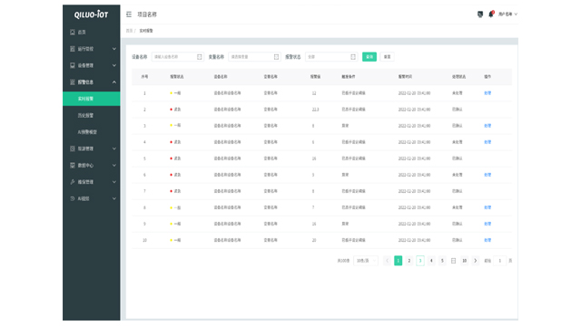Open the 报警状态 select dropdown
The height and width of the screenshot is (326, 581).
tap(331, 57)
